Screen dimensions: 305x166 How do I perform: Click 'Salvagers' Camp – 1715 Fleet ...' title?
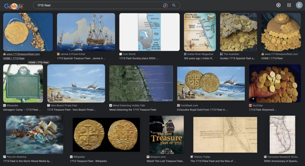[22, 110]
